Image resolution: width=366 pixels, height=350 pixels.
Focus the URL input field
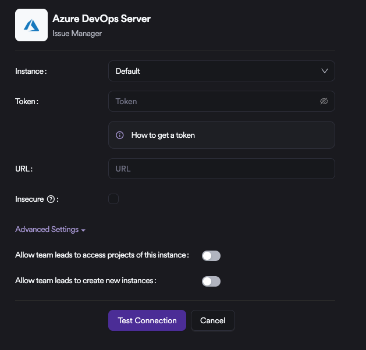(222, 169)
